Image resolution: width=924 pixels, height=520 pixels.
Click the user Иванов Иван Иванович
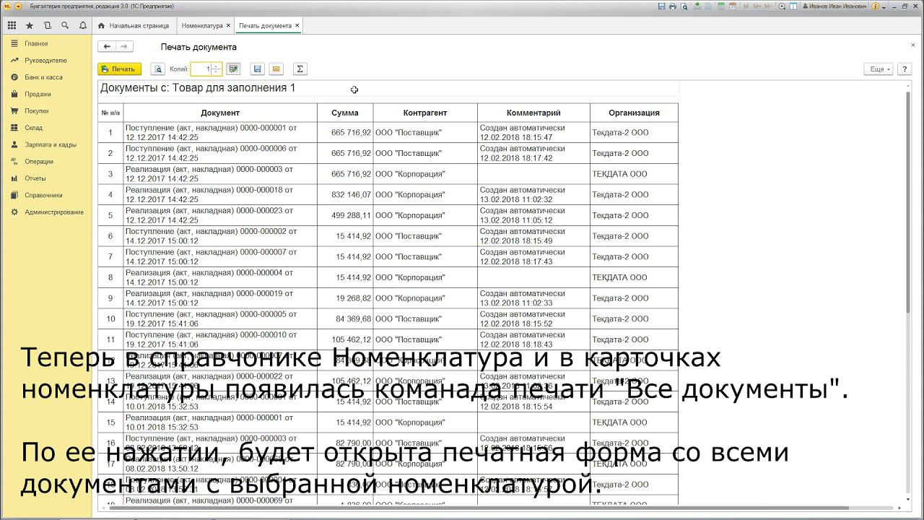pos(836,6)
